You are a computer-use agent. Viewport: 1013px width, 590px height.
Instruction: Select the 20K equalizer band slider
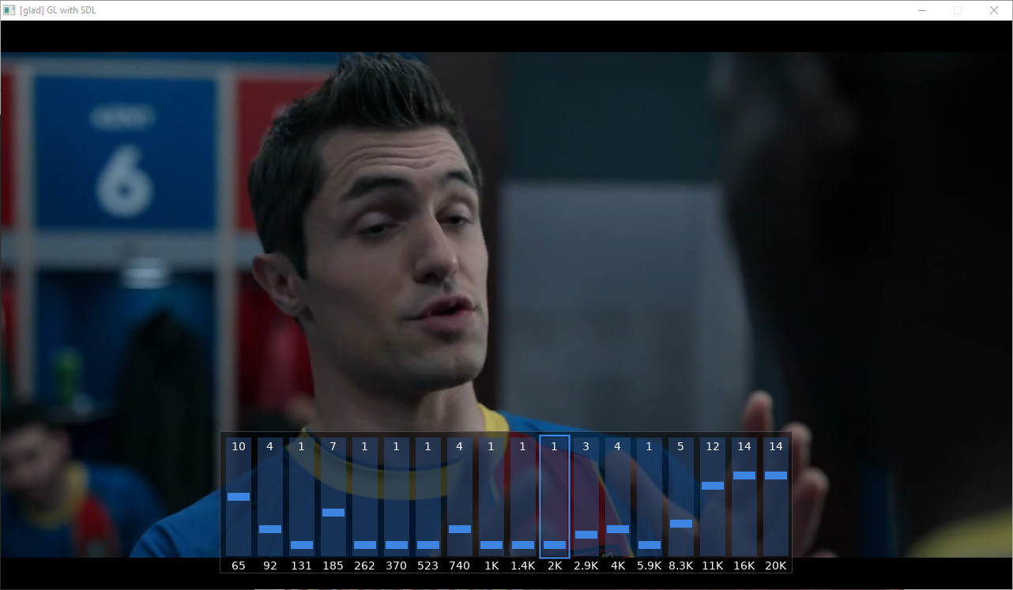click(x=776, y=497)
